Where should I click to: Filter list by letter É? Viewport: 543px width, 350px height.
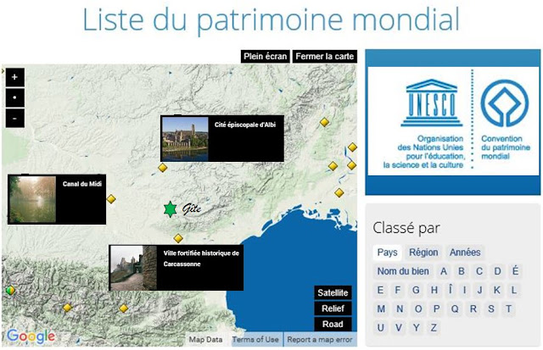click(515, 271)
